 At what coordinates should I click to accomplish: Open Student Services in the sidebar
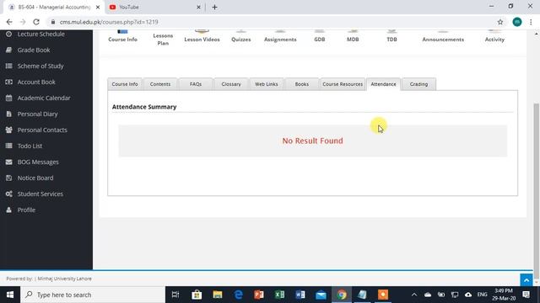tap(40, 194)
